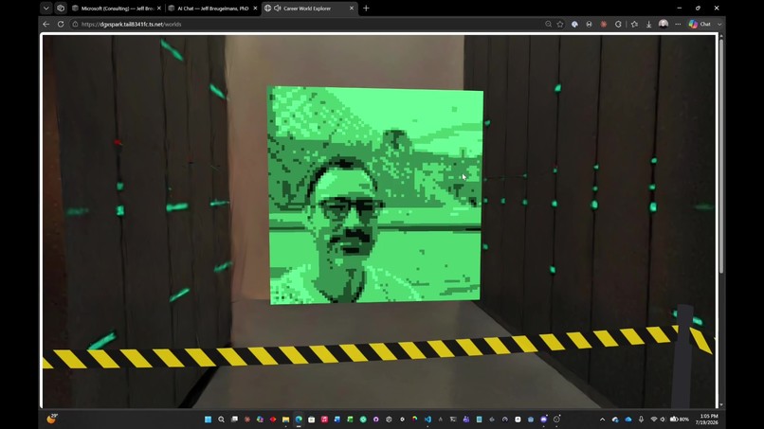Viewport: 764px width, 429px height.
Task: Open the OneDrive cloud tray icon
Action: 628,420
